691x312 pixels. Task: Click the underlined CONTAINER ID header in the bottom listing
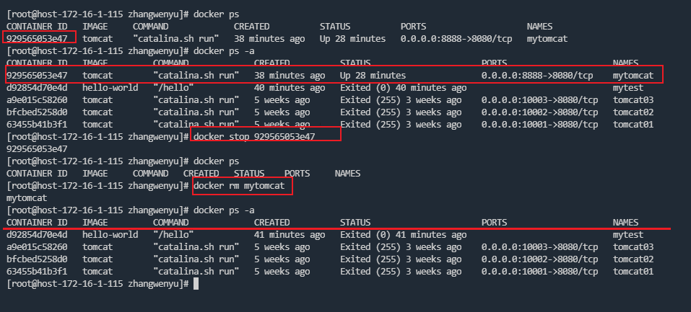tap(37, 223)
